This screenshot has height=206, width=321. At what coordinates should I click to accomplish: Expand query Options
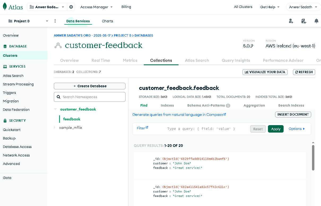[297, 129]
